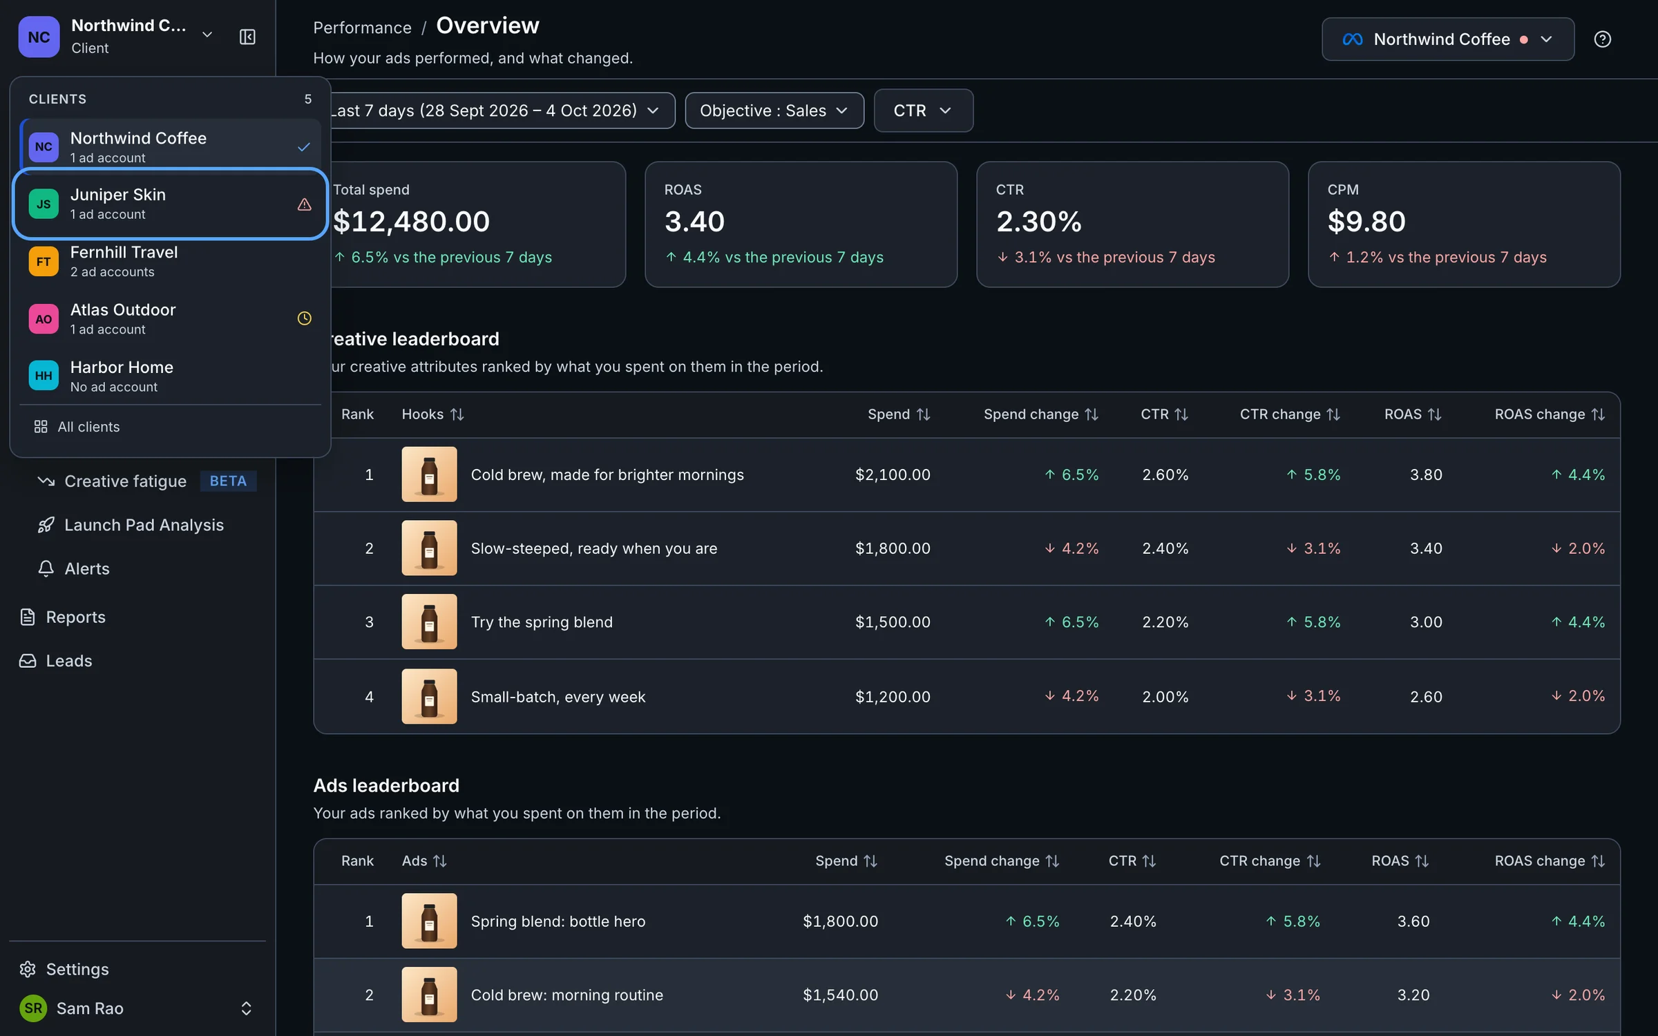Click 'Slow-steeped, ready when you are' row
Screen dimensions: 1658x1036
click(x=966, y=548)
